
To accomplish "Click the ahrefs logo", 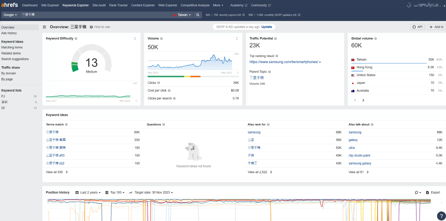I will [10, 5].
